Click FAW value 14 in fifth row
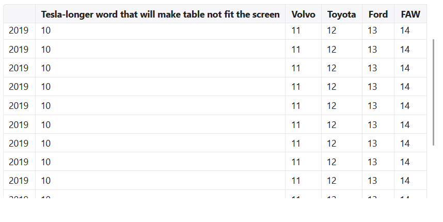 (x=405, y=106)
